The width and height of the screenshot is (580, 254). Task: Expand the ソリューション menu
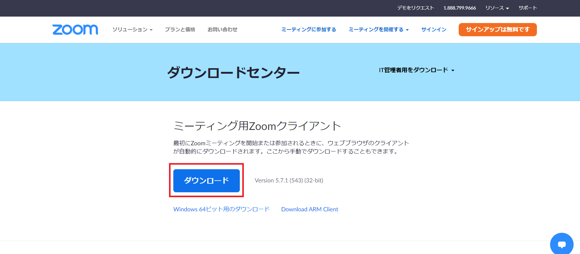tap(132, 29)
